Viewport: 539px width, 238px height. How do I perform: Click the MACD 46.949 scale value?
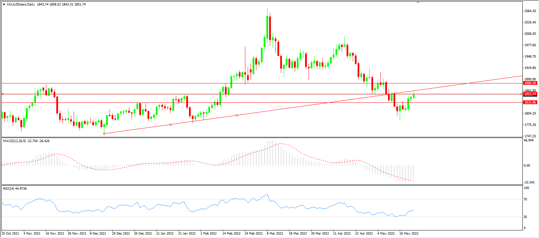(529, 140)
